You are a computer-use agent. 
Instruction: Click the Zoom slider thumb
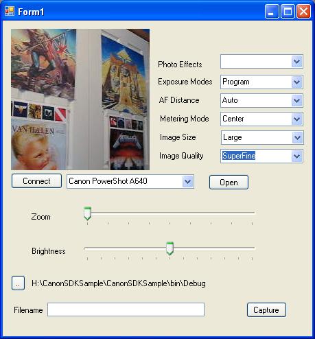point(87,213)
